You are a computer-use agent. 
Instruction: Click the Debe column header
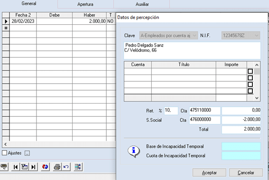55,15
